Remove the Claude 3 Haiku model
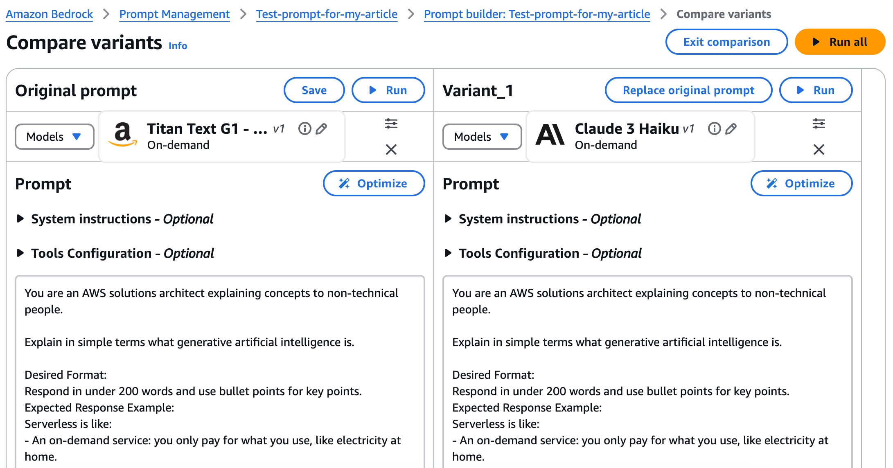 (x=819, y=149)
